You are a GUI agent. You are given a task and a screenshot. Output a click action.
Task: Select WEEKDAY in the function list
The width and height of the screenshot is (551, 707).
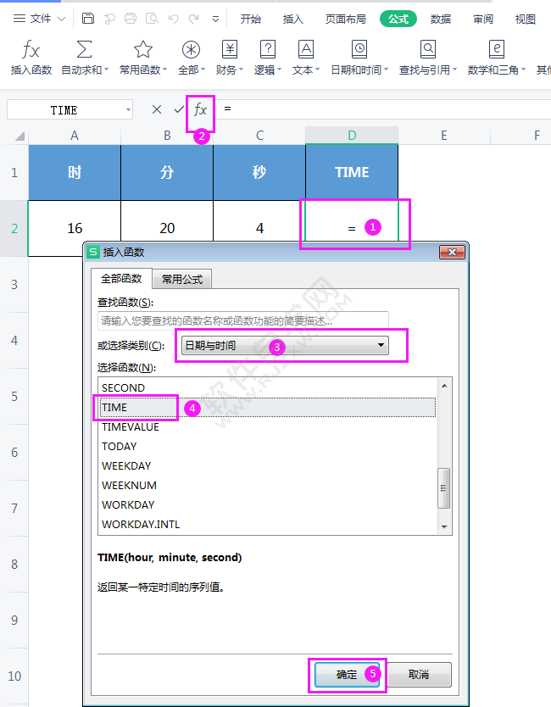click(268, 465)
